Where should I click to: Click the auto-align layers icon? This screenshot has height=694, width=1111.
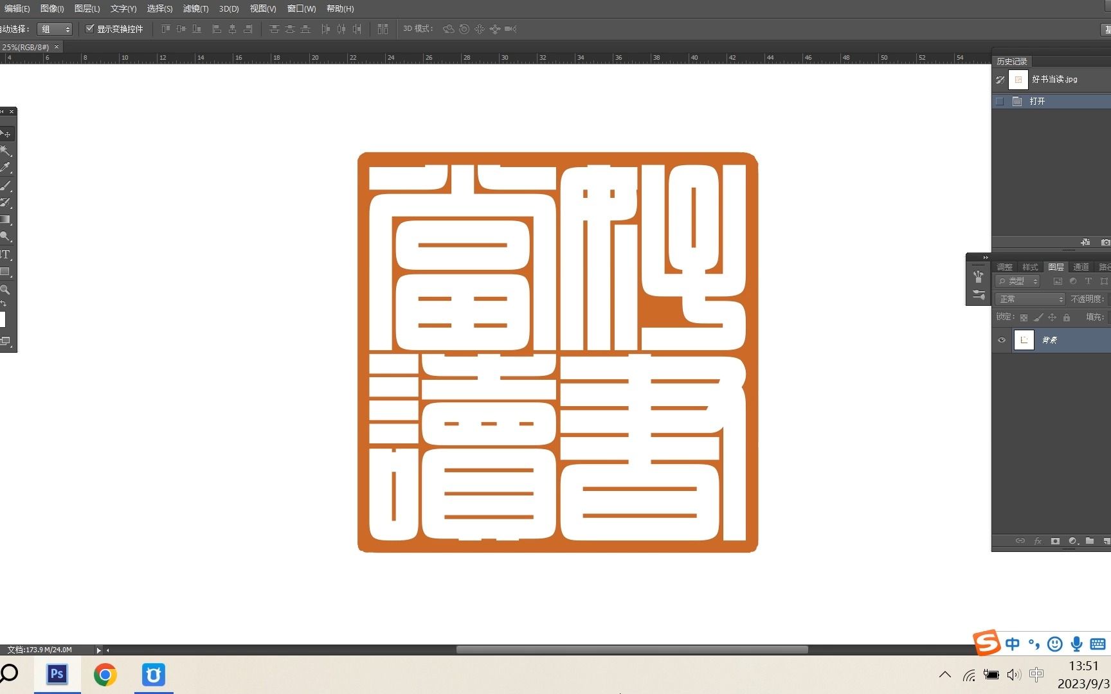tap(383, 29)
